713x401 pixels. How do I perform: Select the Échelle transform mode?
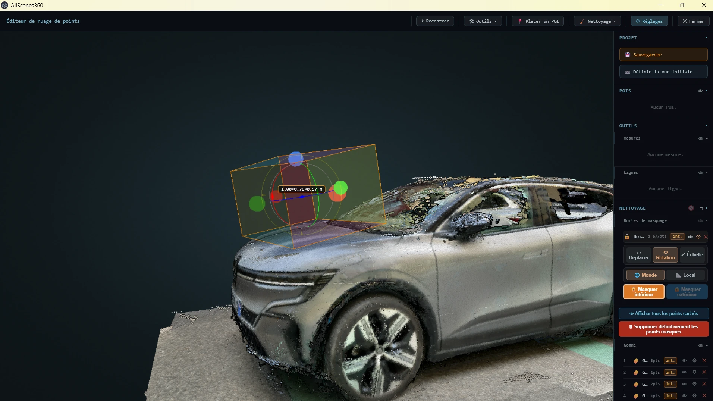(692, 255)
